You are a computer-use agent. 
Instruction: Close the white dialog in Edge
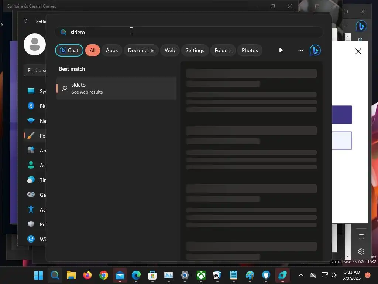tap(358, 51)
